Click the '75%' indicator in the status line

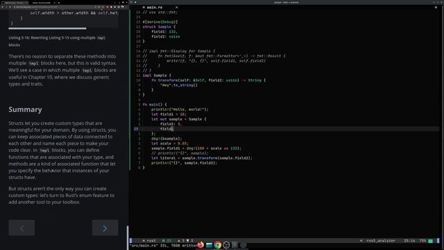pos(422,240)
